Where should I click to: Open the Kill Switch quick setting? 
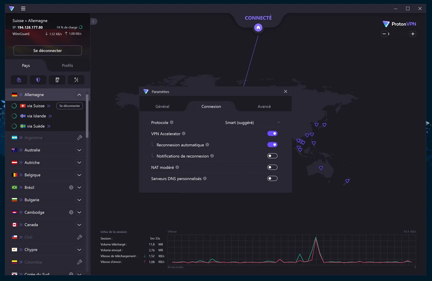pyautogui.click(x=57, y=80)
